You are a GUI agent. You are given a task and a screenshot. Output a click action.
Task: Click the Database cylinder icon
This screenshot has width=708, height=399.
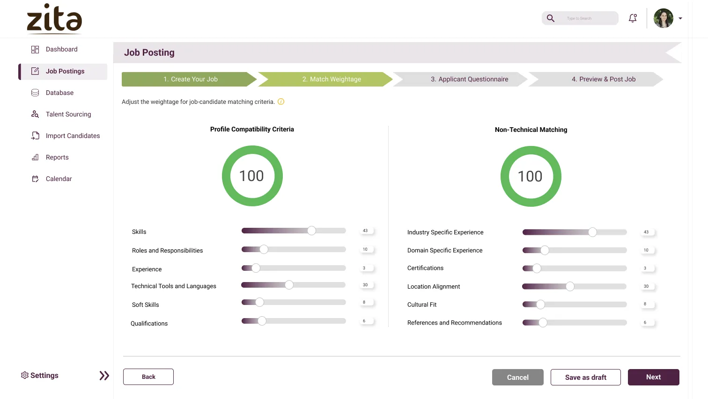pyautogui.click(x=35, y=93)
